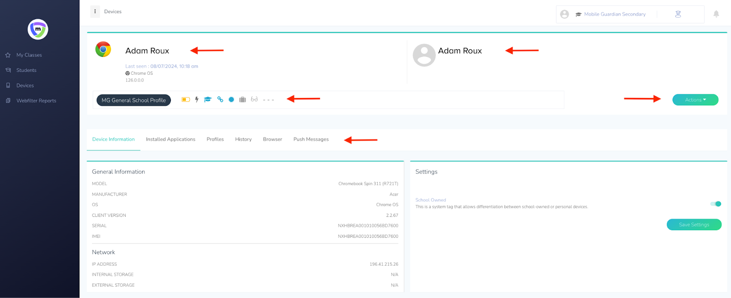Click the graduation cap icon beside Mobile Guardian Secondary

pos(578,15)
